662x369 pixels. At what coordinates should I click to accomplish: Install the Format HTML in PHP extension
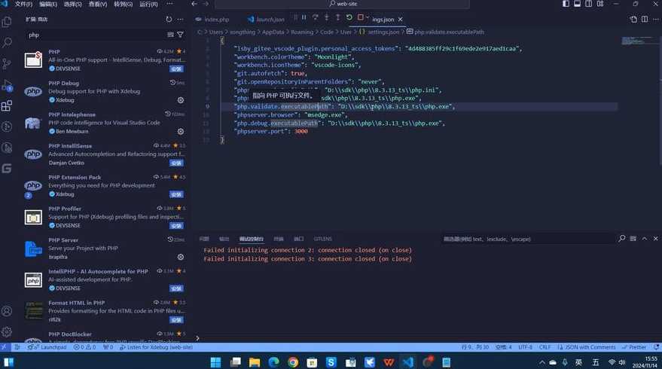(x=176, y=320)
